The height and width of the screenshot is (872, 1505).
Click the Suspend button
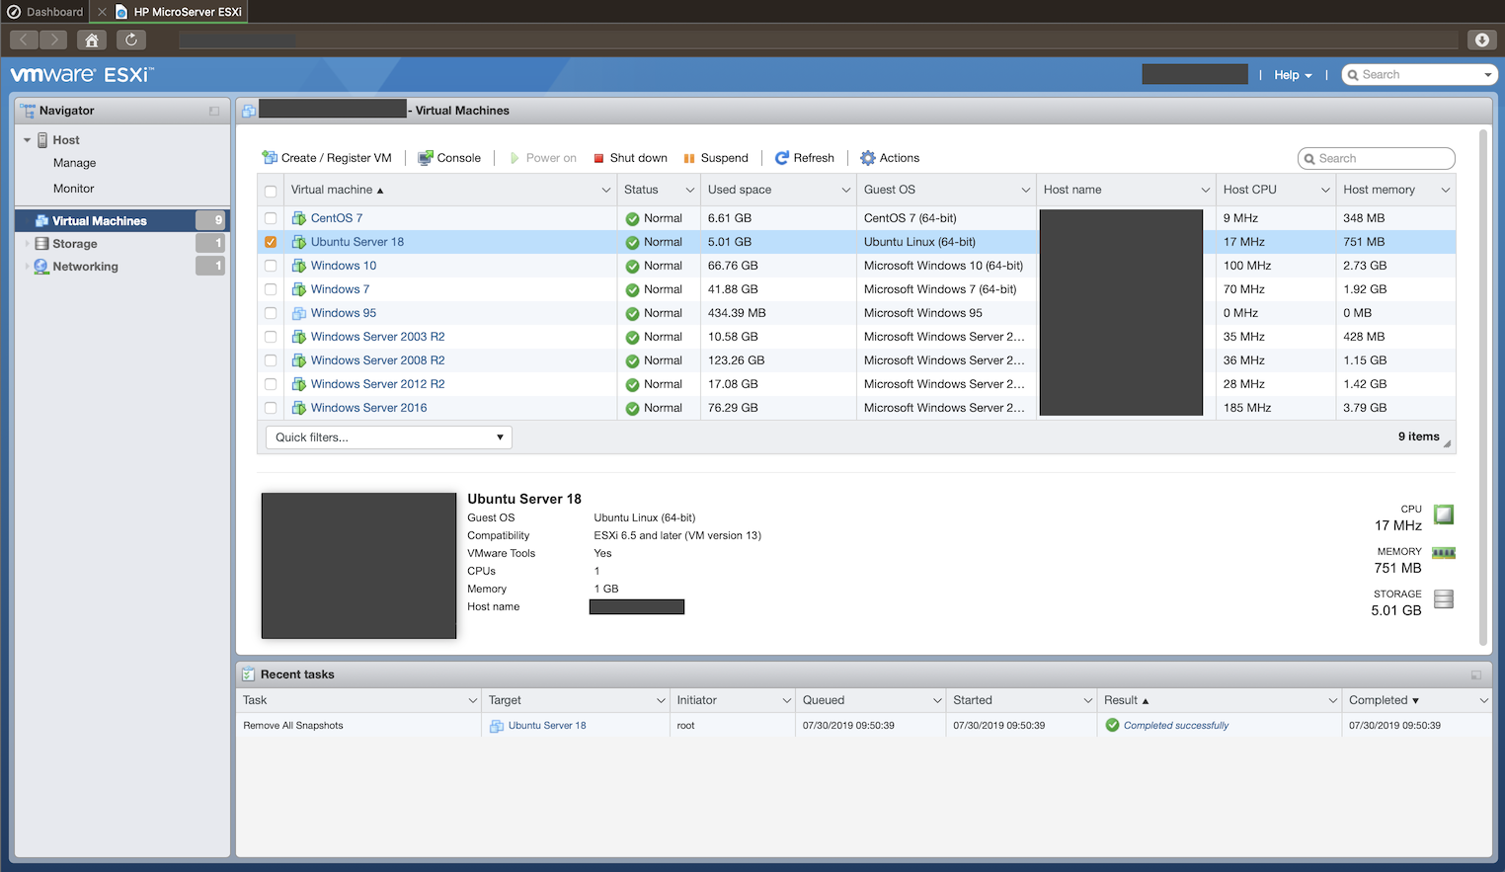pos(716,158)
